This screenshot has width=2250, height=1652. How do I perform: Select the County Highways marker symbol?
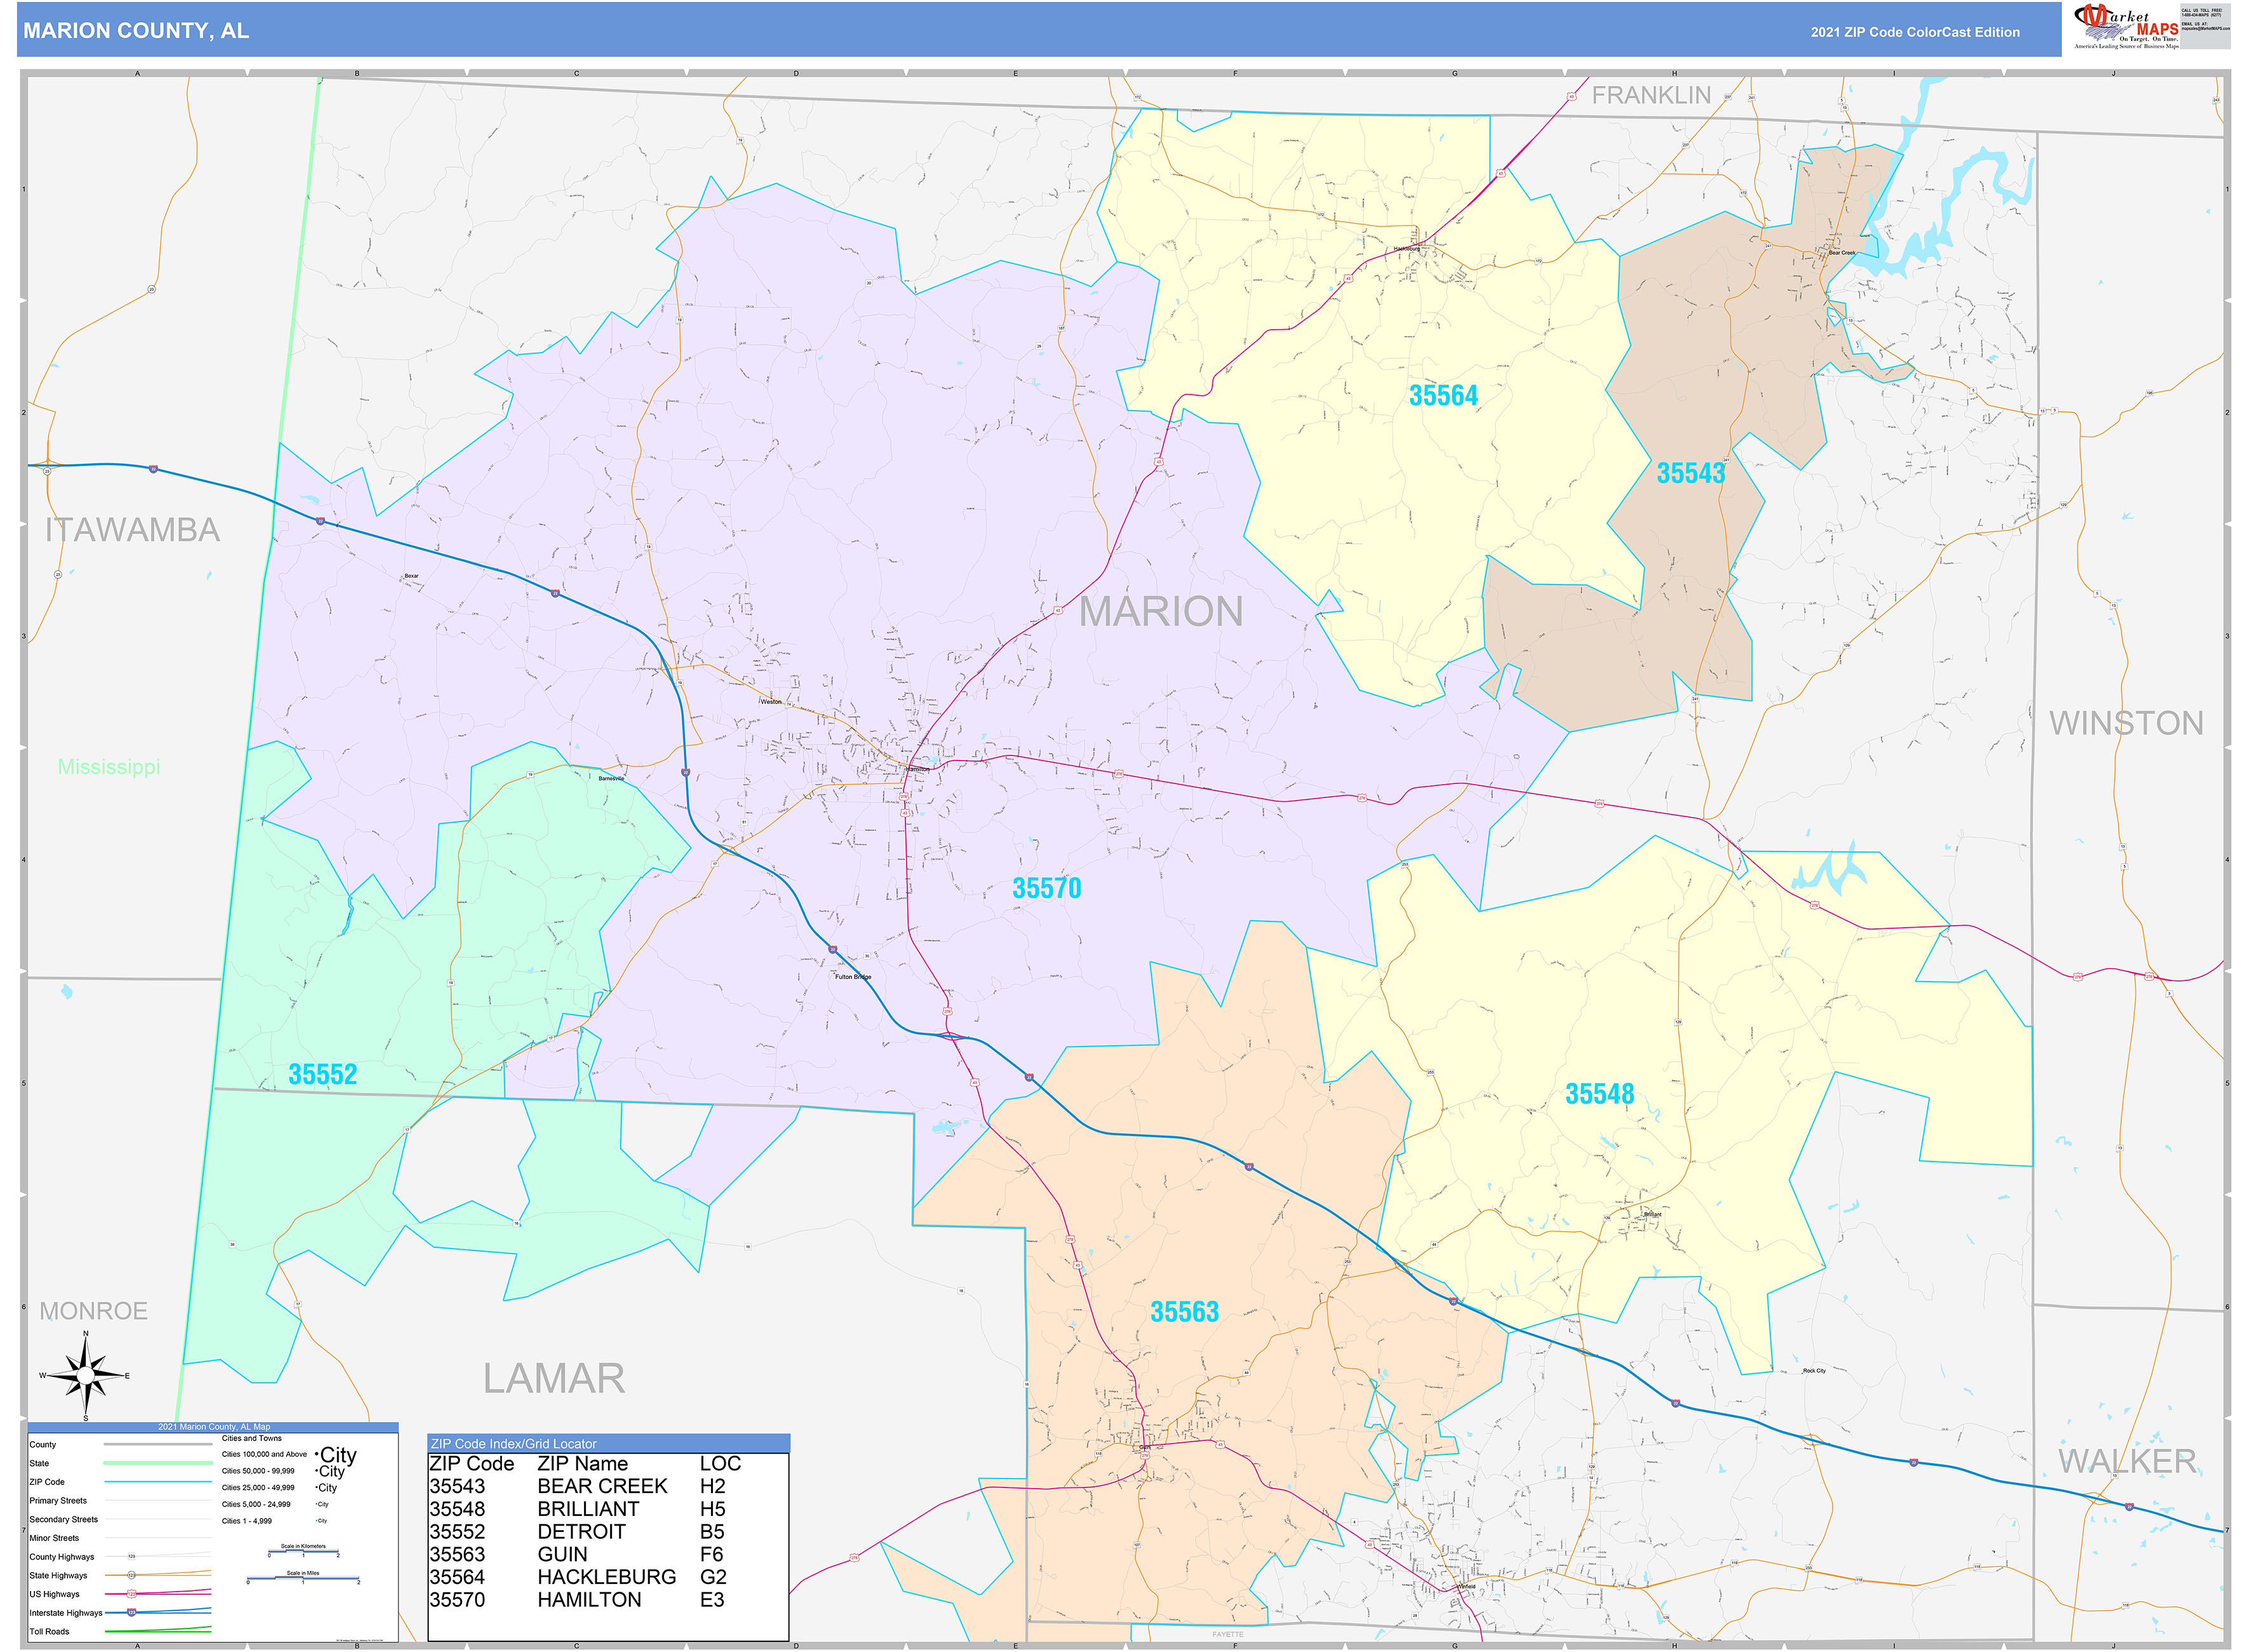coord(132,1557)
